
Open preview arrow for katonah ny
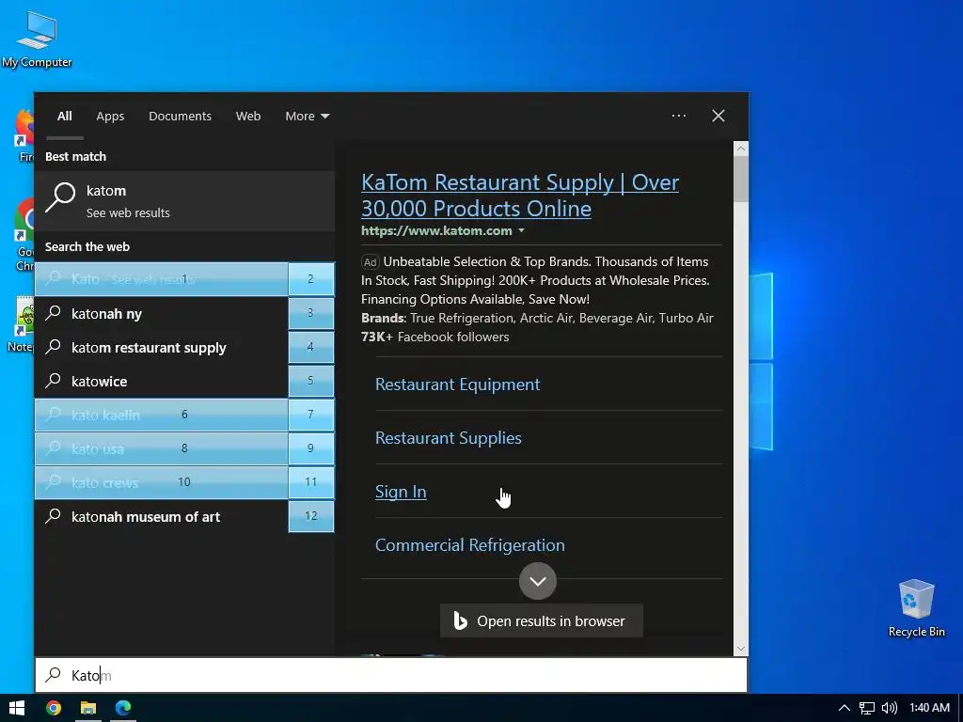point(310,313)
